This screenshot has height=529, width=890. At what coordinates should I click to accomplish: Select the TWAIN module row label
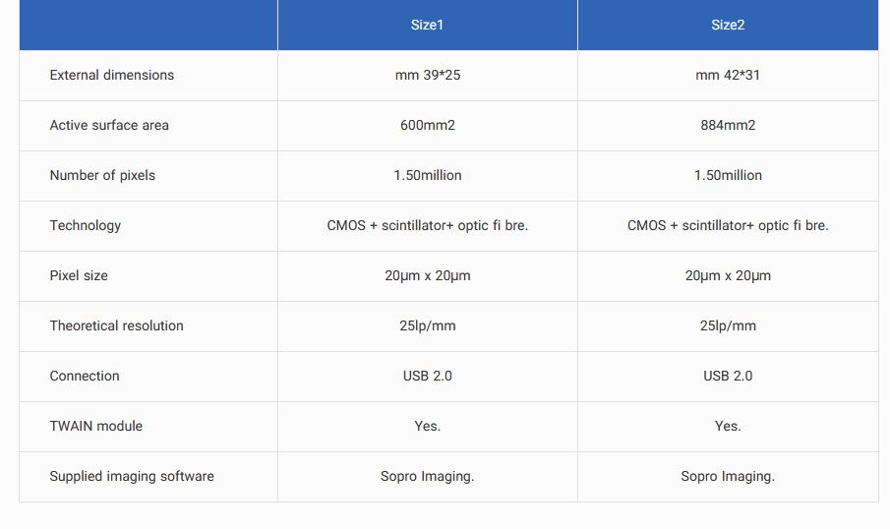(x=95, y=426)
